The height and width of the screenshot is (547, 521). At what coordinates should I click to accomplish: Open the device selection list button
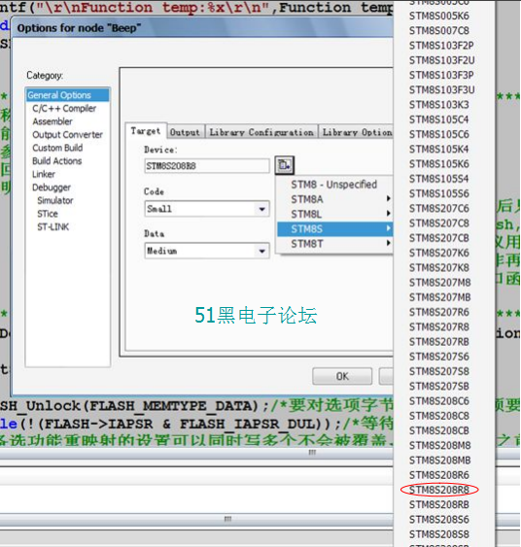point(285,165)
